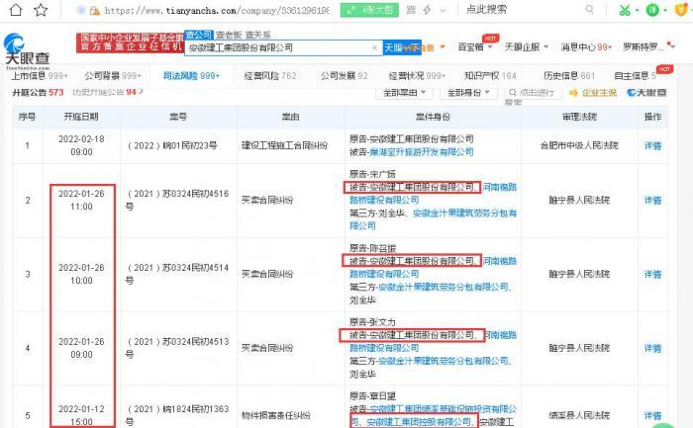Open the 天眼企服 dropdown menu
The image size is (693, 428).
[x=527, y=46]
